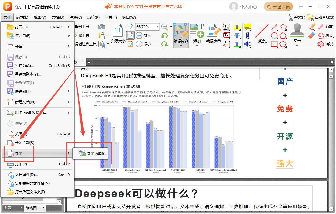Screen dimensions: 336x214
Task: Expand the 打开自(F) submenu arrow
Action: (69, 35)
